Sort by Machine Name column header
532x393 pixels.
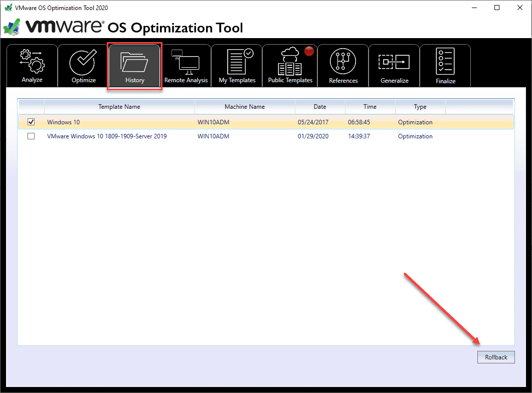245,106
